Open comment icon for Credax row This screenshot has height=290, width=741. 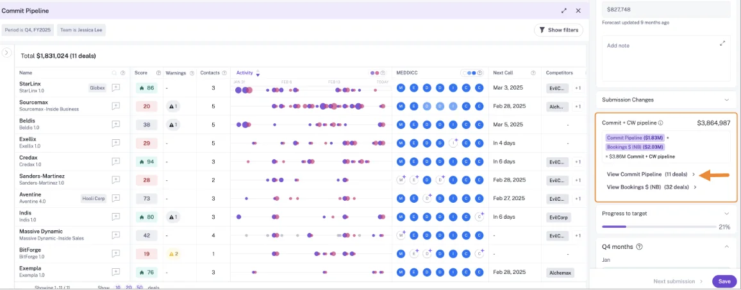point(115,161)
